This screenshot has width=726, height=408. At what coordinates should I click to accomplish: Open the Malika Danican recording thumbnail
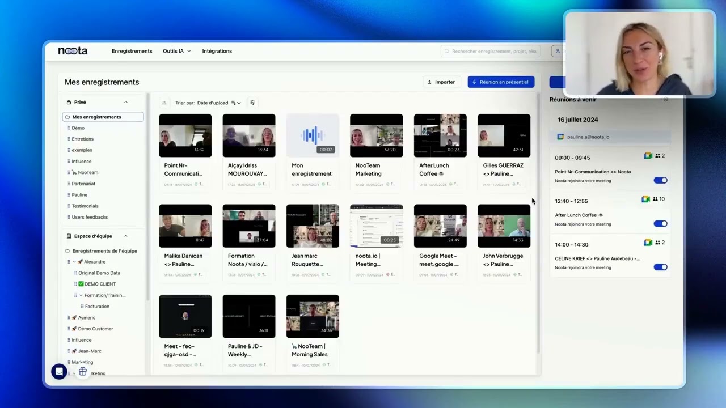pyautogui.click(x=185, y=226)
